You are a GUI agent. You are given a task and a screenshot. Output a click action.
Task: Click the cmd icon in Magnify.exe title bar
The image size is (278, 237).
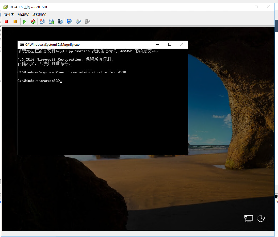tap(22, 45)
